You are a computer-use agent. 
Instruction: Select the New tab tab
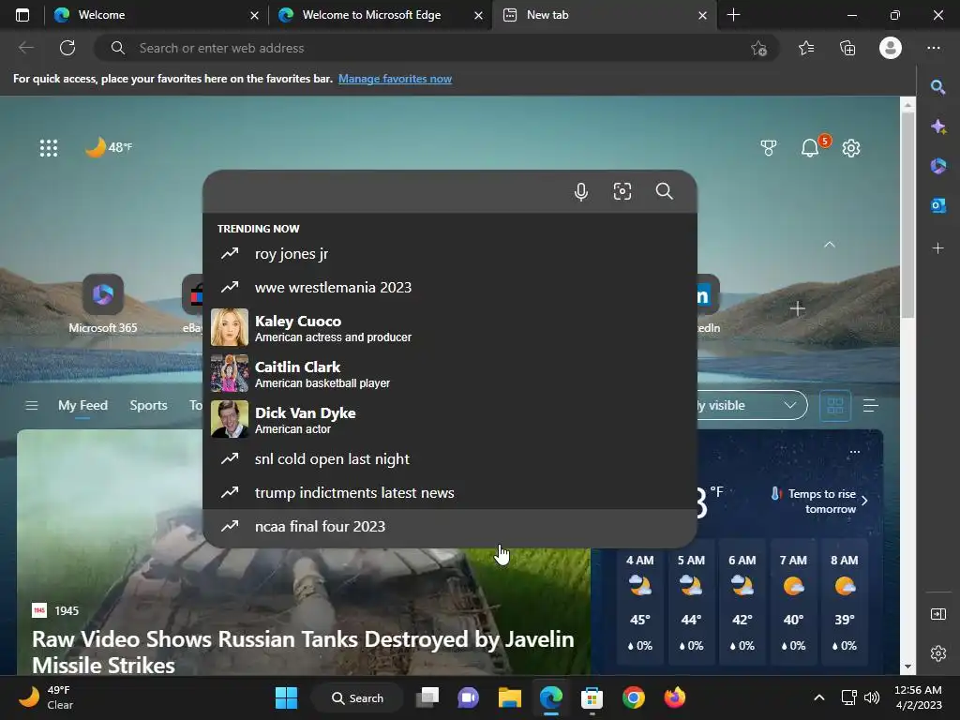pos(605,15)
